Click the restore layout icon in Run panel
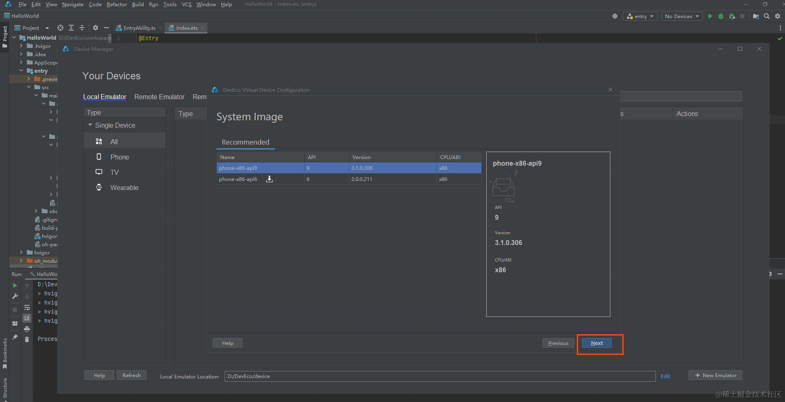Viewport: 785px width, 402px height. click(x=15, y=324)
